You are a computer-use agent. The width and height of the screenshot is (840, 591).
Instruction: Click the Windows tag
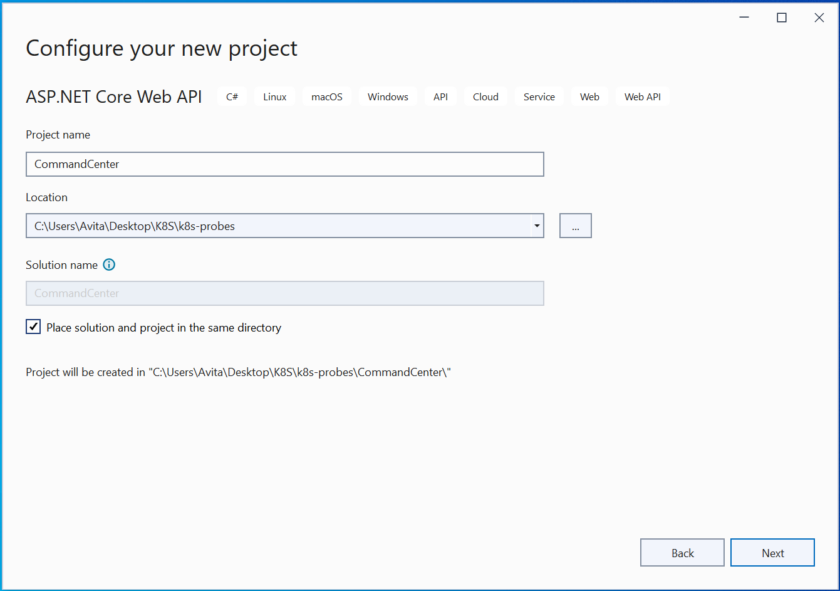pyautogui.click(x=388, y=97)
